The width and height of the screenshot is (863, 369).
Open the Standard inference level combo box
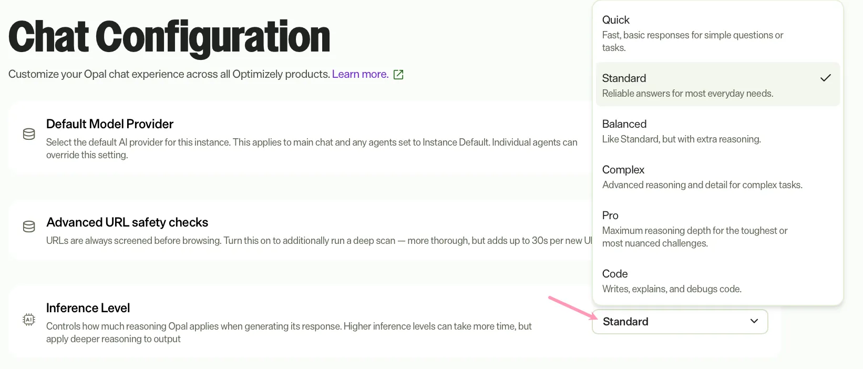680,322
